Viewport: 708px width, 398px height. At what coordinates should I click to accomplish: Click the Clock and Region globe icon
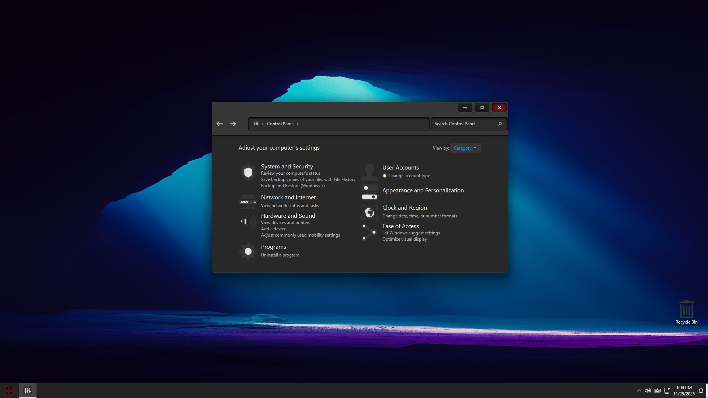369,212
